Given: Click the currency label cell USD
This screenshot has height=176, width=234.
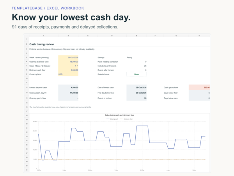Looking at the screenshot, I should click(x=68, y=74).
